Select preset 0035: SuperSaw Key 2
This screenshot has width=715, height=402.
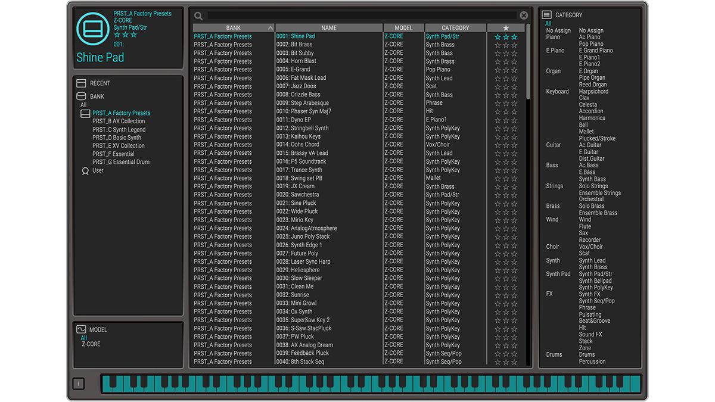tap(303, 320)
